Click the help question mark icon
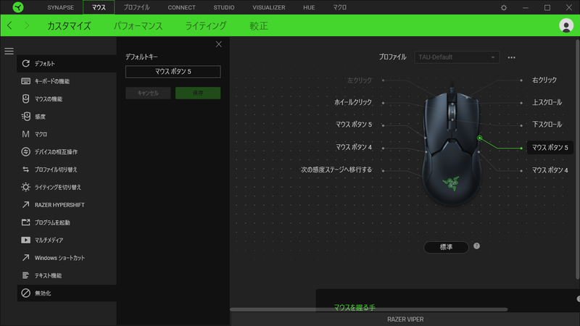The image size is (580, 326). click(476, 246)
